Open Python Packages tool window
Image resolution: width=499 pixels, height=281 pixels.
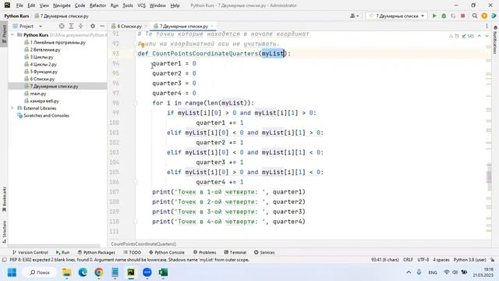[97, 252]
